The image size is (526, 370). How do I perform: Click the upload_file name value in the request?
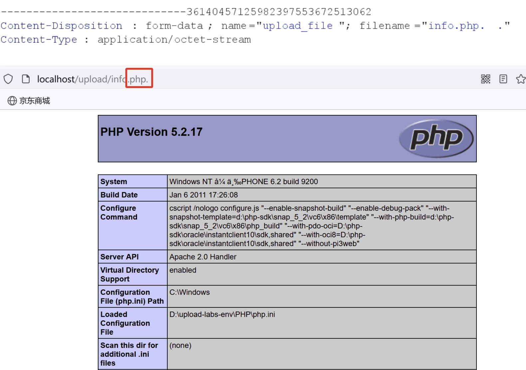coord(297,26)
